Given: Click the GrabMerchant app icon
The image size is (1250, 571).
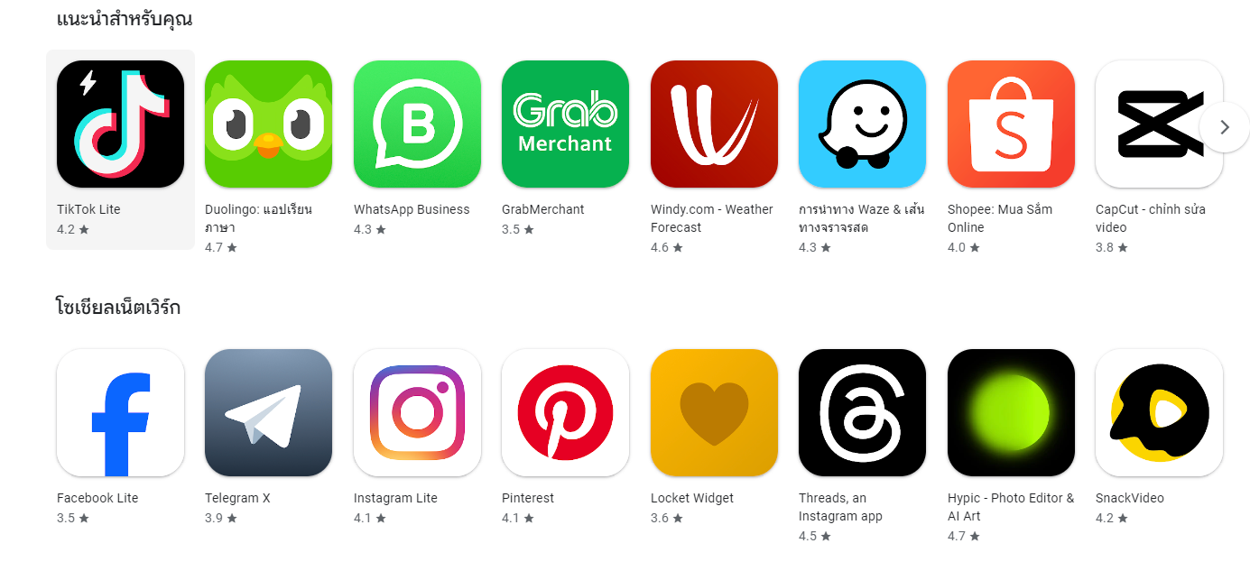Looking at the screenshot, I should click(x=565, y=124).
